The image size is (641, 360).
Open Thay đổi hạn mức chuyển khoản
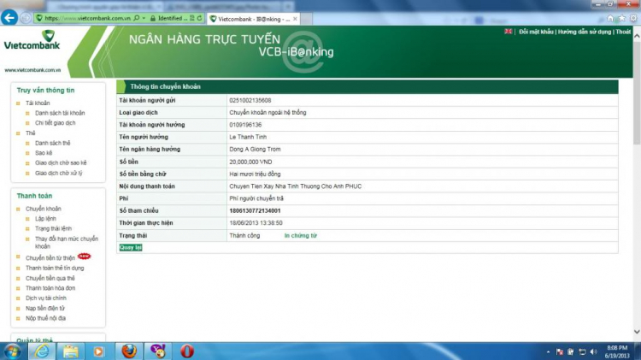66,242
